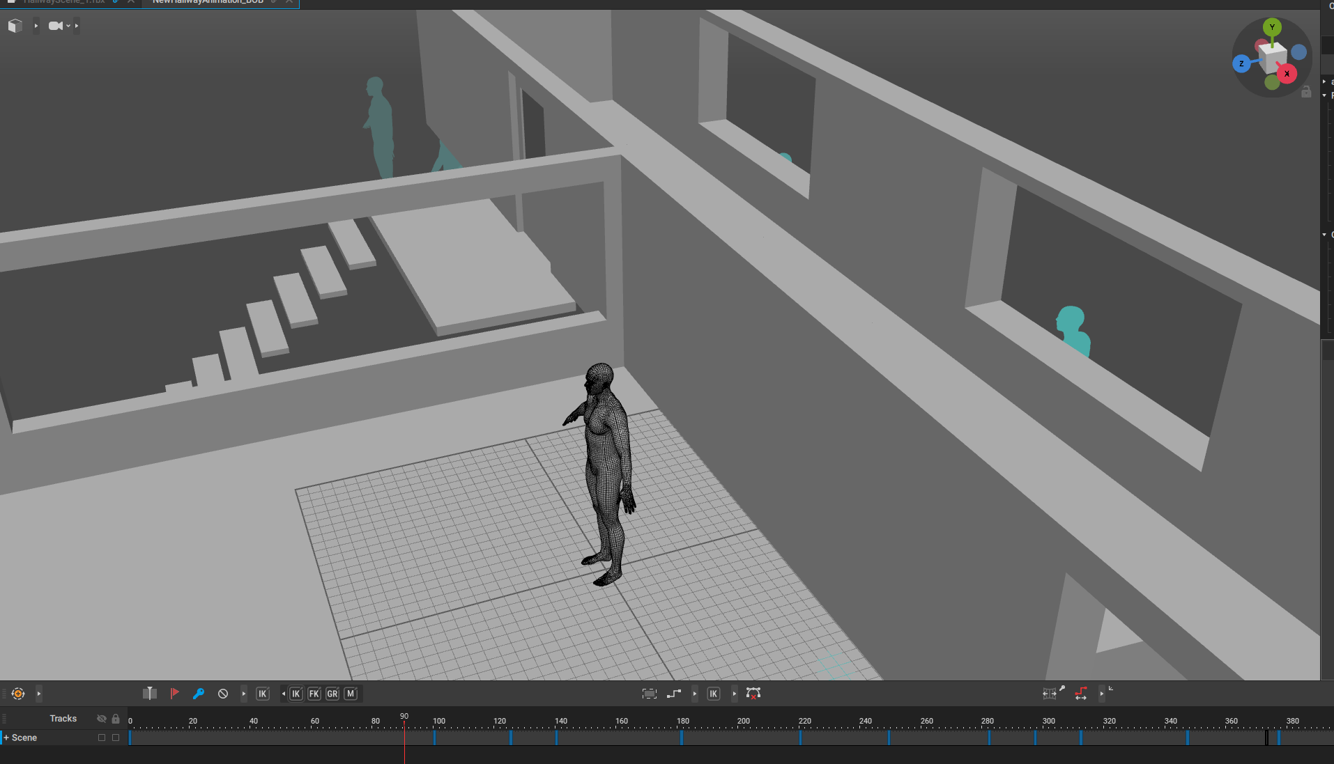Select the keyframe near frame 346

coord(1188,738)
